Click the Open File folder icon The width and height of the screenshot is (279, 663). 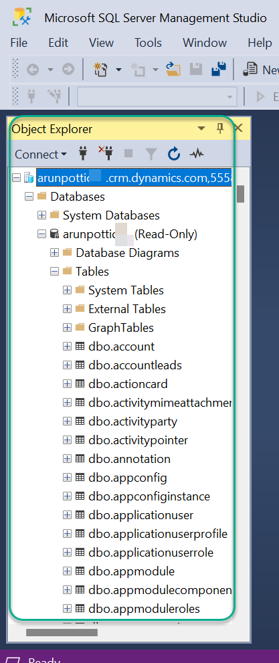pyautogui.click(x=173, y=70)
